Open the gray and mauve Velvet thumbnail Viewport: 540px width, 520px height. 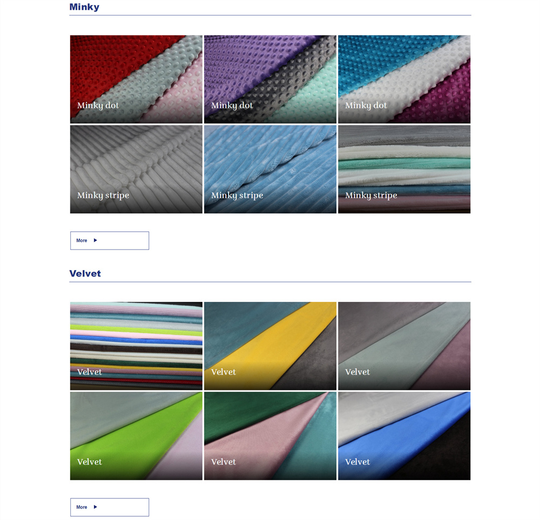(404, 346)
